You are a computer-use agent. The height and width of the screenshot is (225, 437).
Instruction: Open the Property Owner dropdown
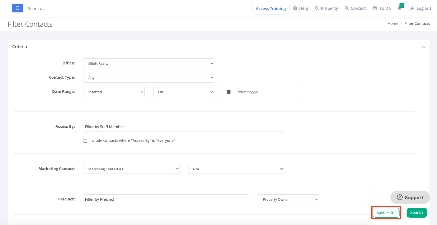pos(288,199)
